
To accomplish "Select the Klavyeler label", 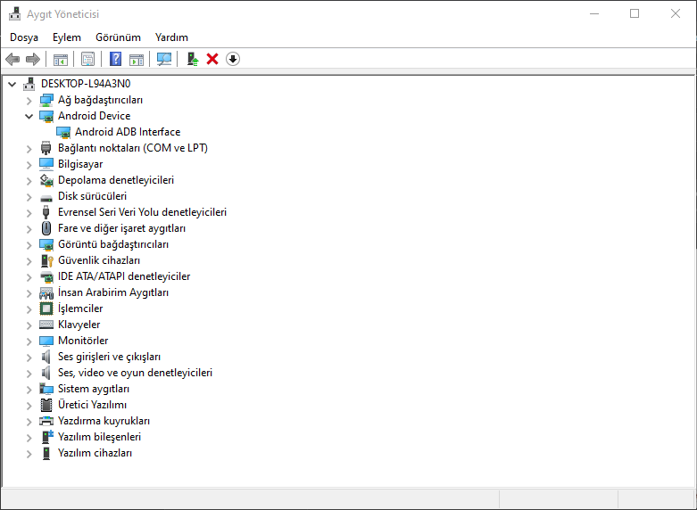I will 79,325.
